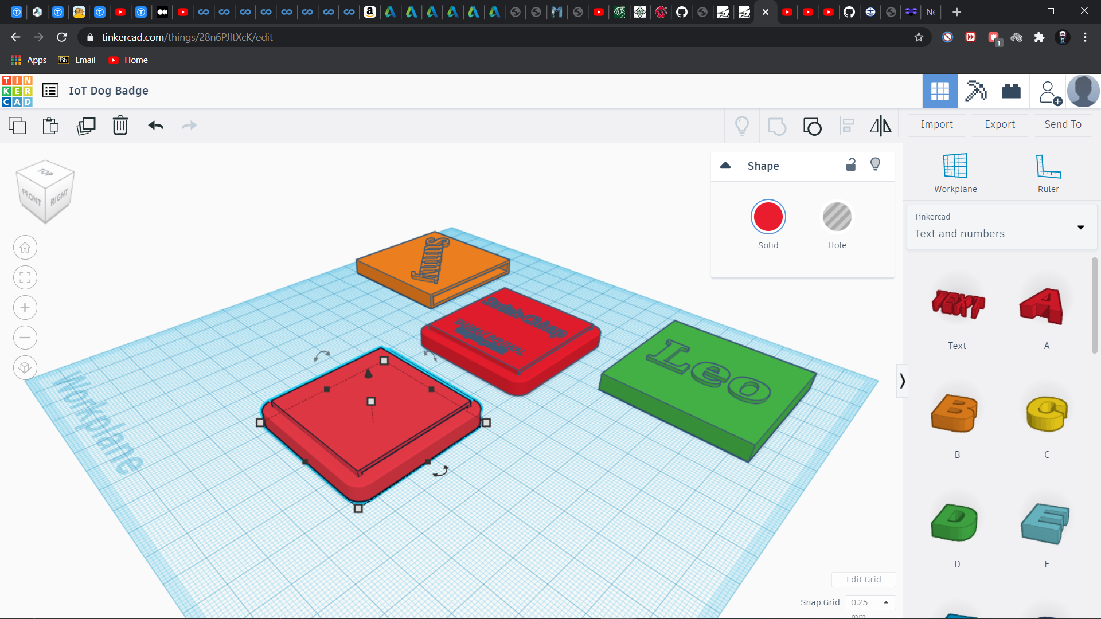Viewport: 1101px width, 619px height.
Task: Toggle the shape lock icon
Action: 851,165
